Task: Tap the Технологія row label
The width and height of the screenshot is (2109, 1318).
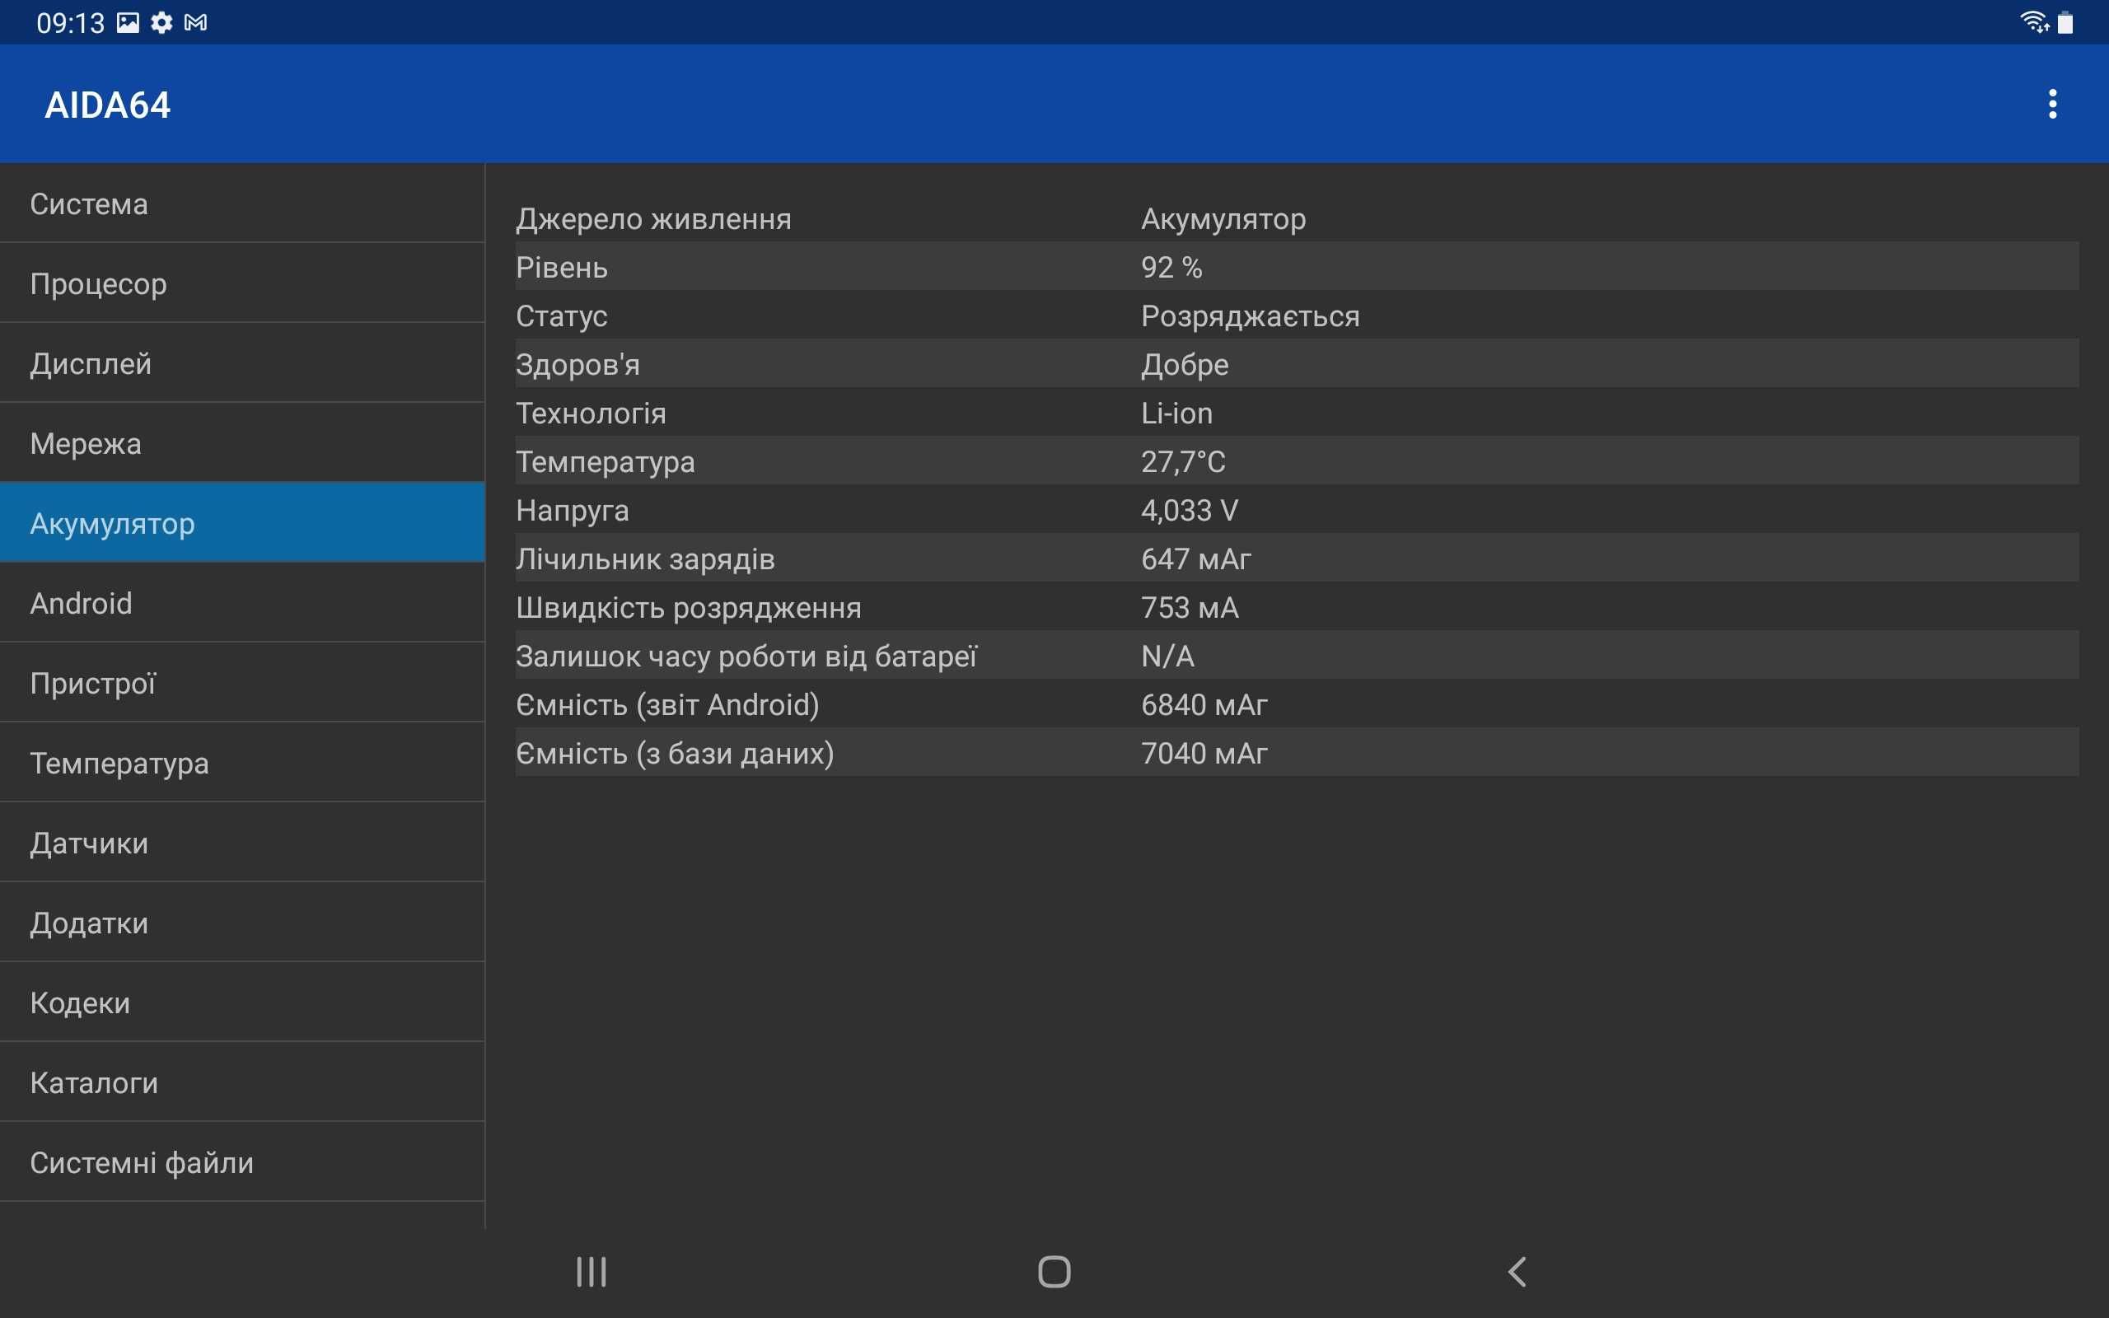Action: 591,414
